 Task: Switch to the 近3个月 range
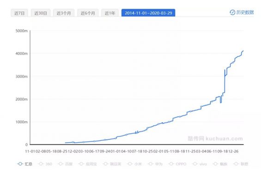point(64,13)
